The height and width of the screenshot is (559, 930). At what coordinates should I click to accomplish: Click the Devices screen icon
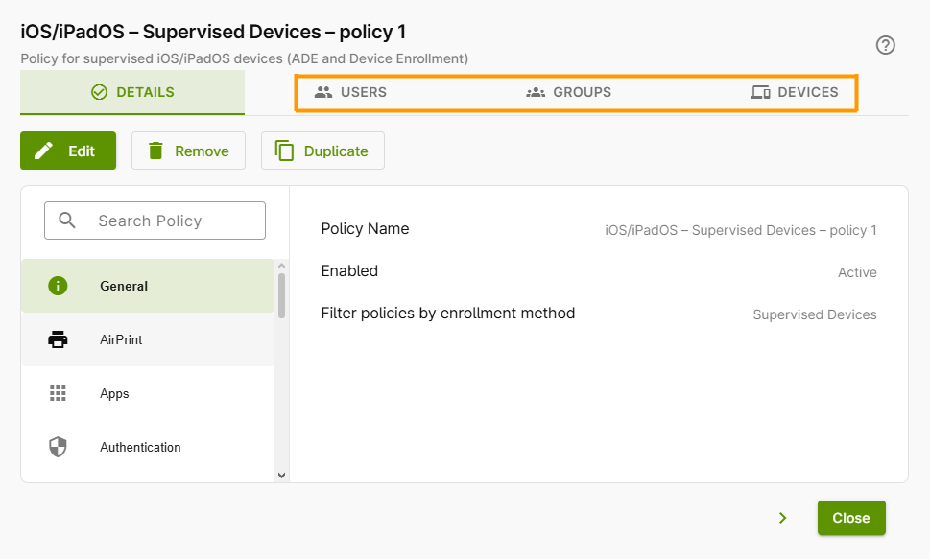[x=760, y=92]
